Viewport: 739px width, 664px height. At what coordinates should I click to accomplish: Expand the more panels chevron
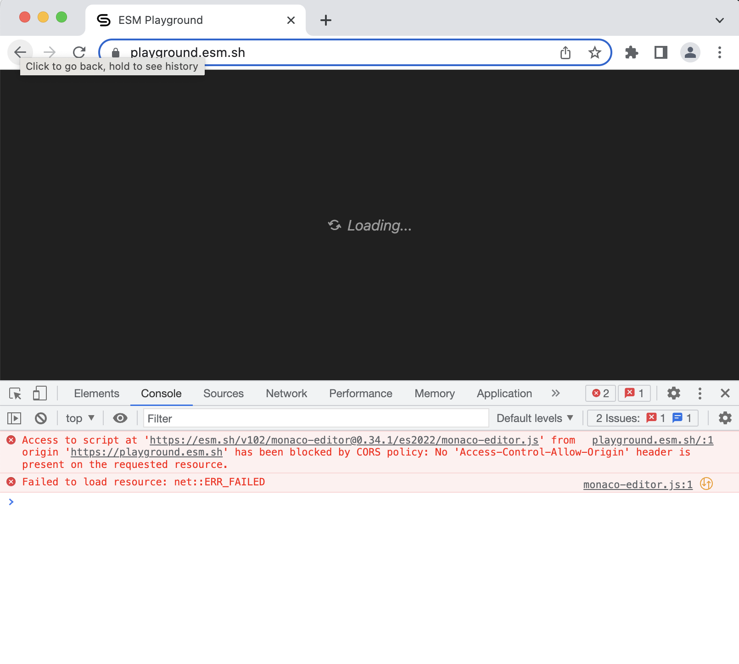click(556, 394)
